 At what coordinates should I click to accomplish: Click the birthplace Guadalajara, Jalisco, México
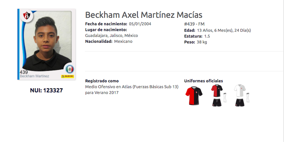click(111, 35)
